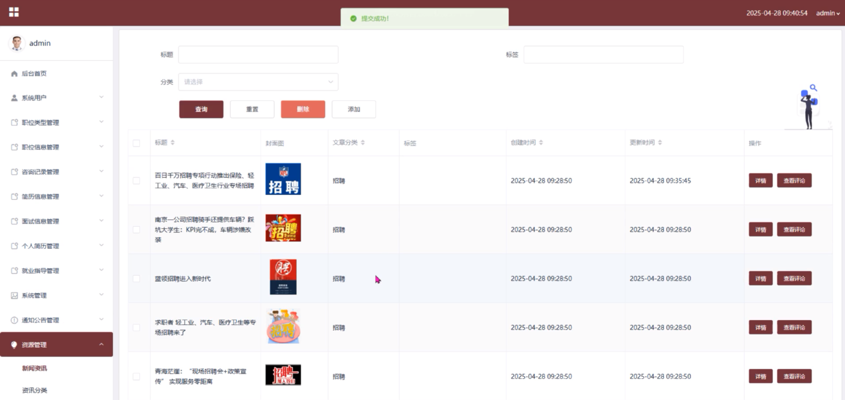Open 资讯分类 submenu item
The image size is (845, 400).
[x=34, y=390]
